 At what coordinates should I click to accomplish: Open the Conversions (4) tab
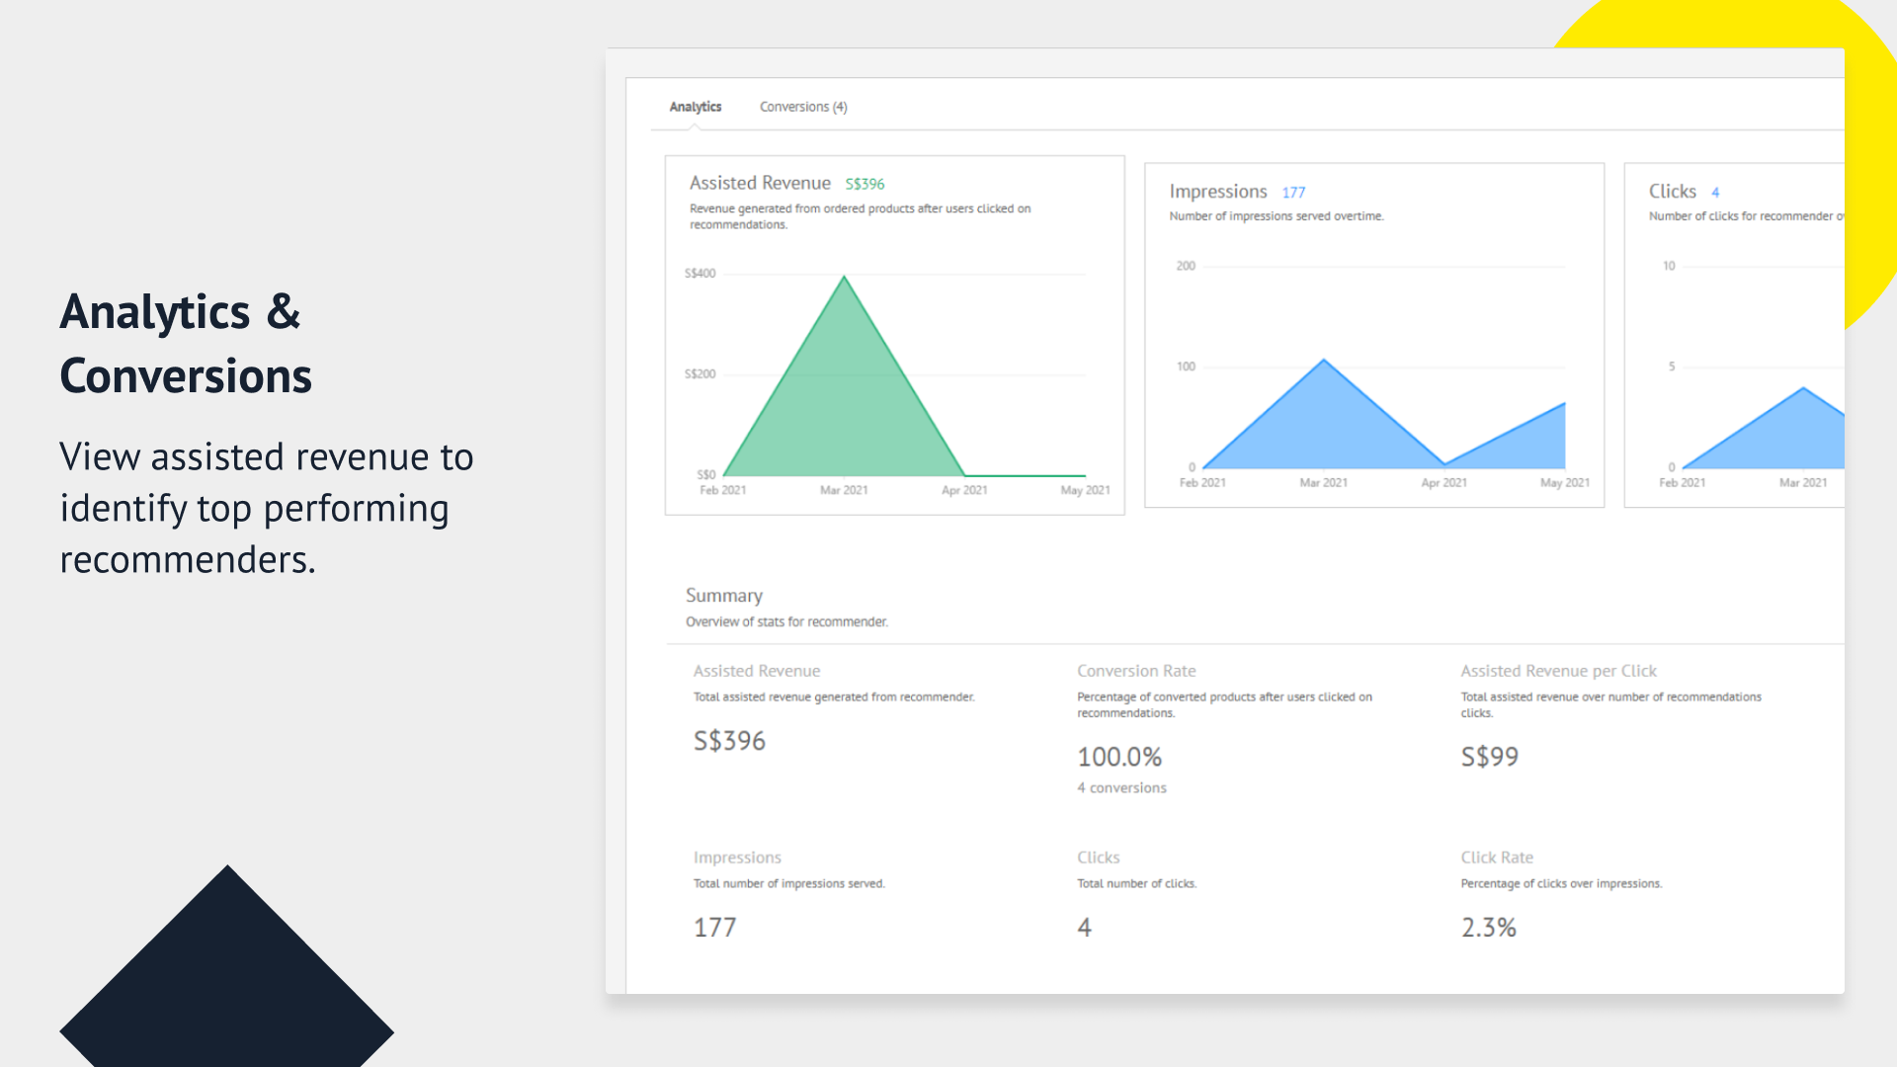pyautogui.click(x=802, y=107)
